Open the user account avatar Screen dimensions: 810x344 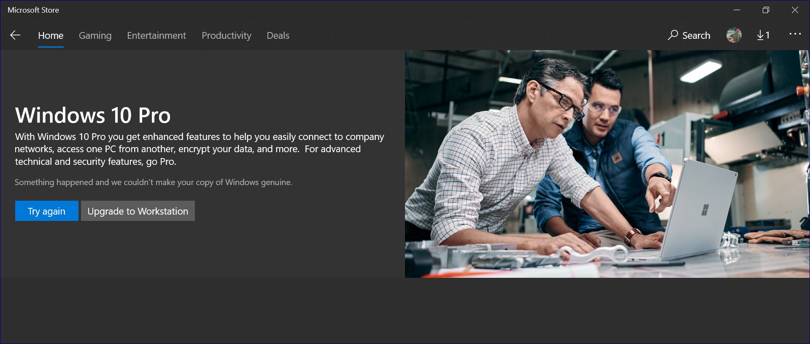click(734, 35)
